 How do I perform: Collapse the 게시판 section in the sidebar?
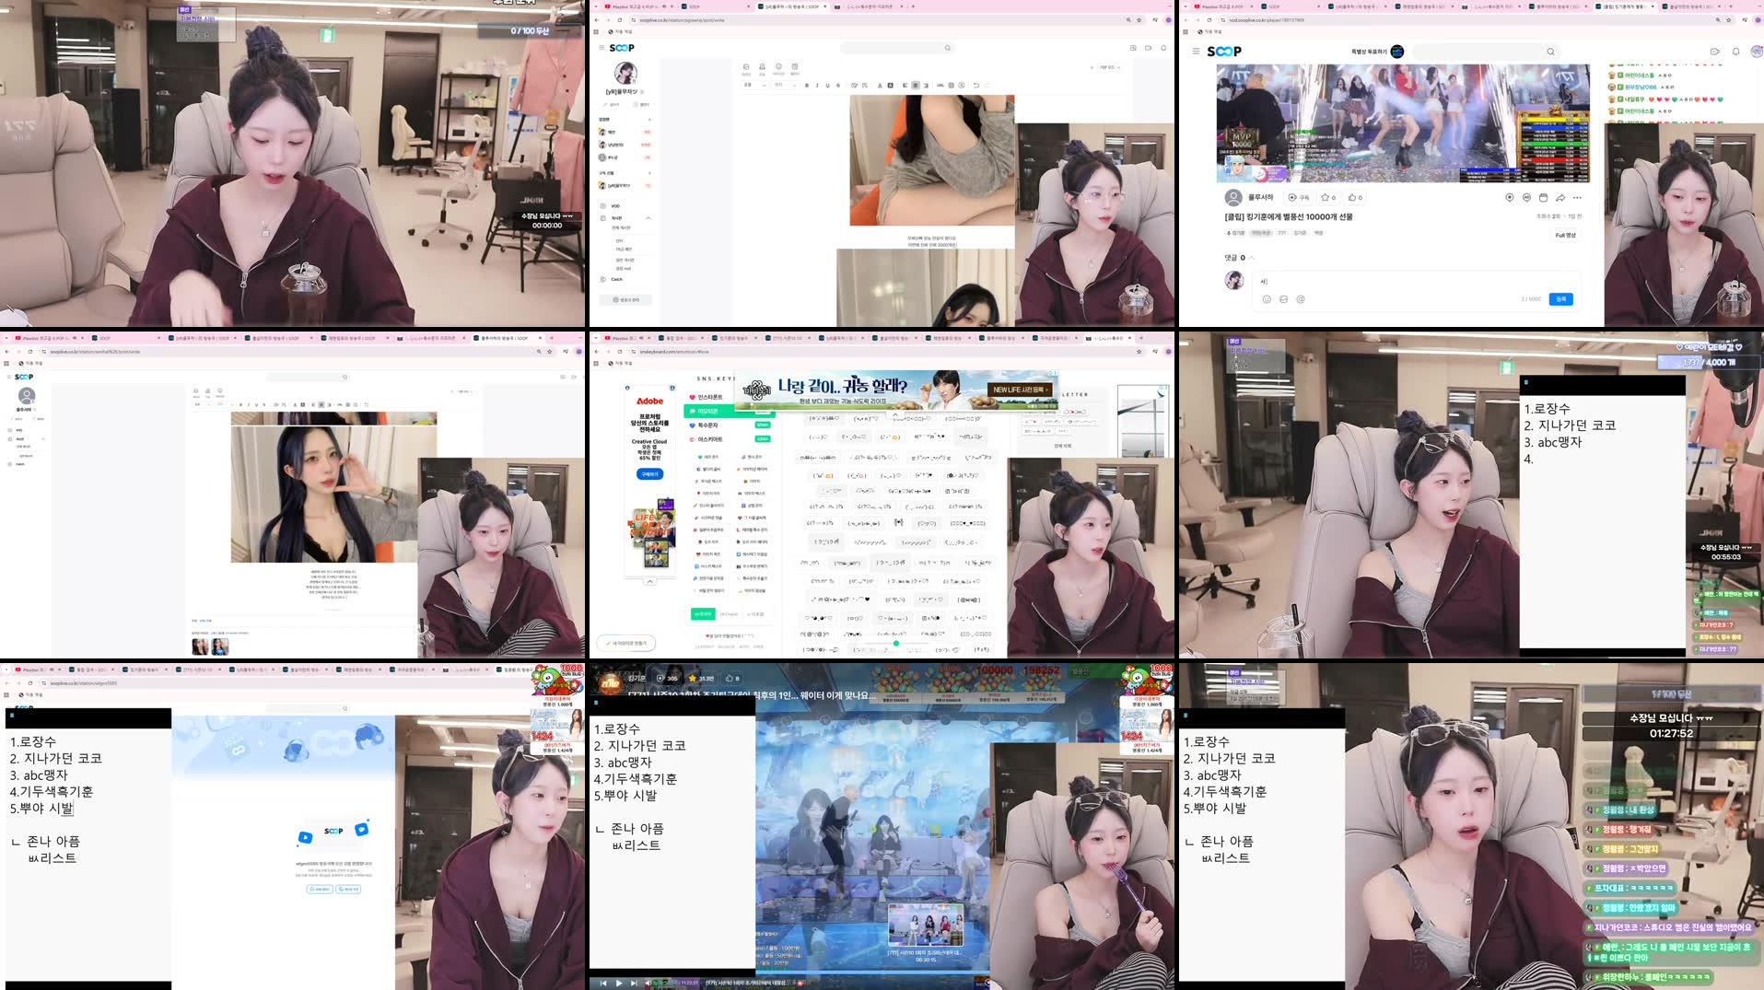pyautogui.click(x=648, y=218)
